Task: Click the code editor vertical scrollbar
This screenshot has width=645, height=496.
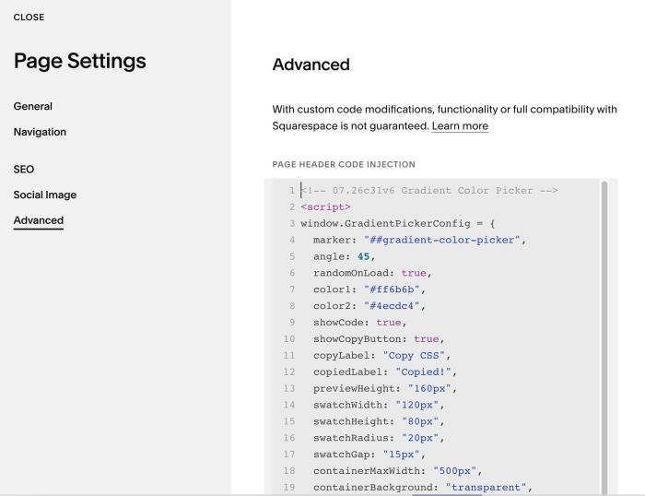Action: point(604,337)
